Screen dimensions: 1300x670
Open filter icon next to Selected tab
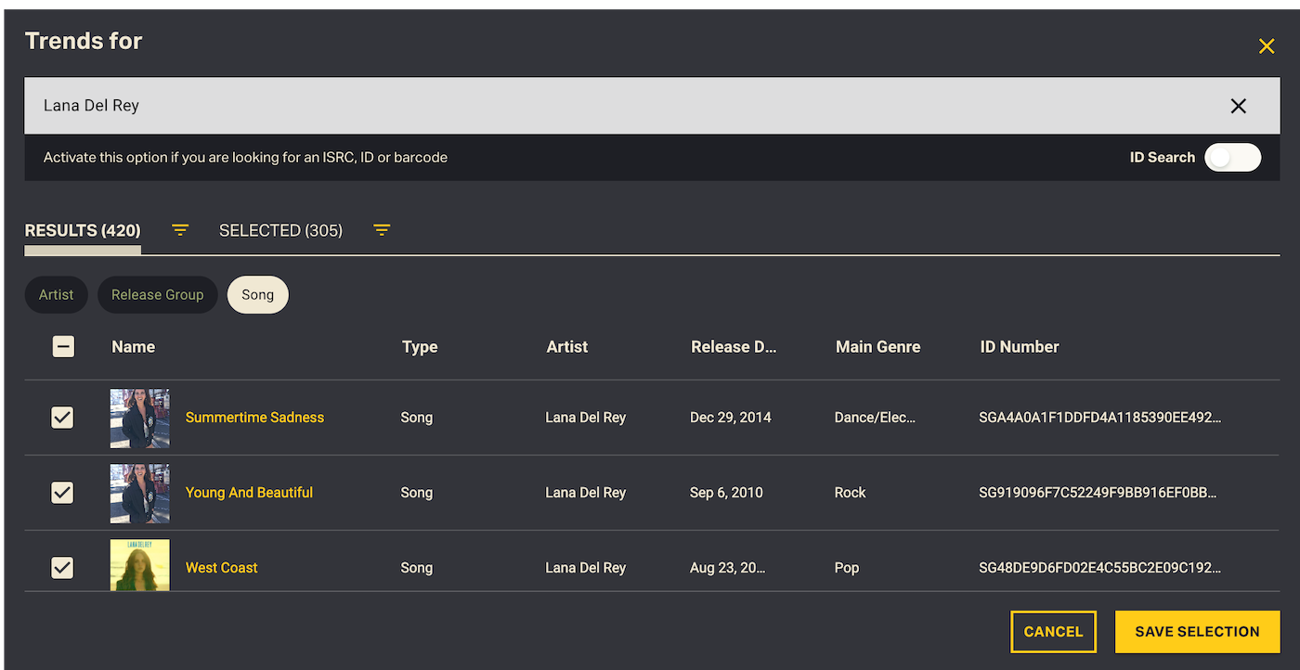point(382,230)
